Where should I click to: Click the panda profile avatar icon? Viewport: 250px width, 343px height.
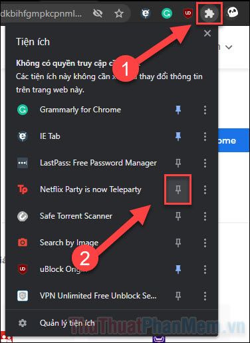coord(232,12)
